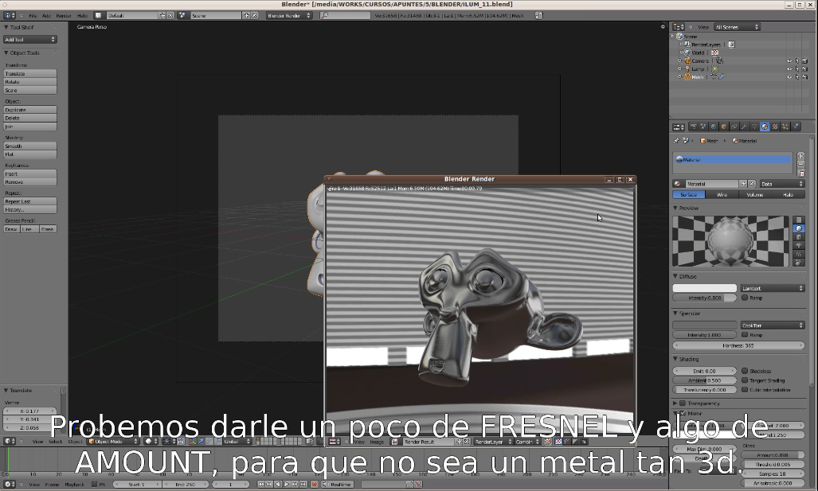Open the Lambert diffuse shader dropdown

[x=773, y=288]
